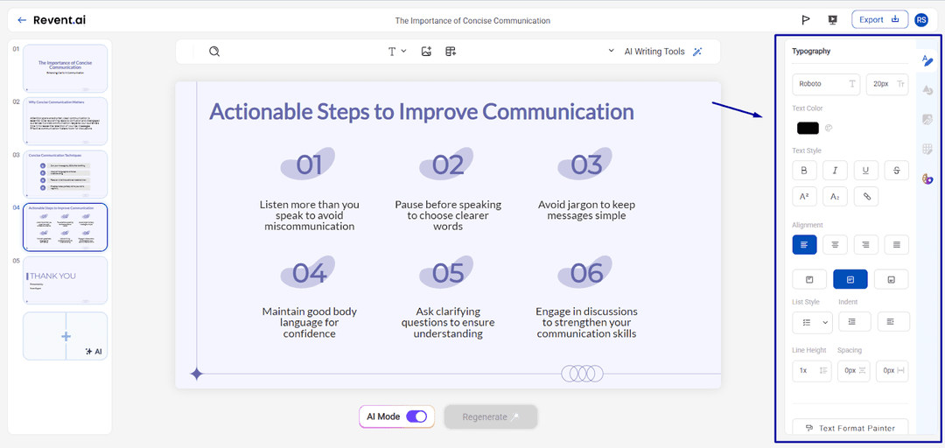The height and width of the screenshot is (448, 945).
Task: Select top vertical alignment option
Action: click(809, 279)
